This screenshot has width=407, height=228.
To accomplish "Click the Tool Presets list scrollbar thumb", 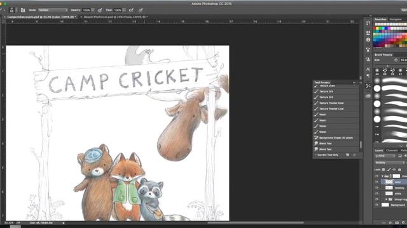I will coord(361,144).
